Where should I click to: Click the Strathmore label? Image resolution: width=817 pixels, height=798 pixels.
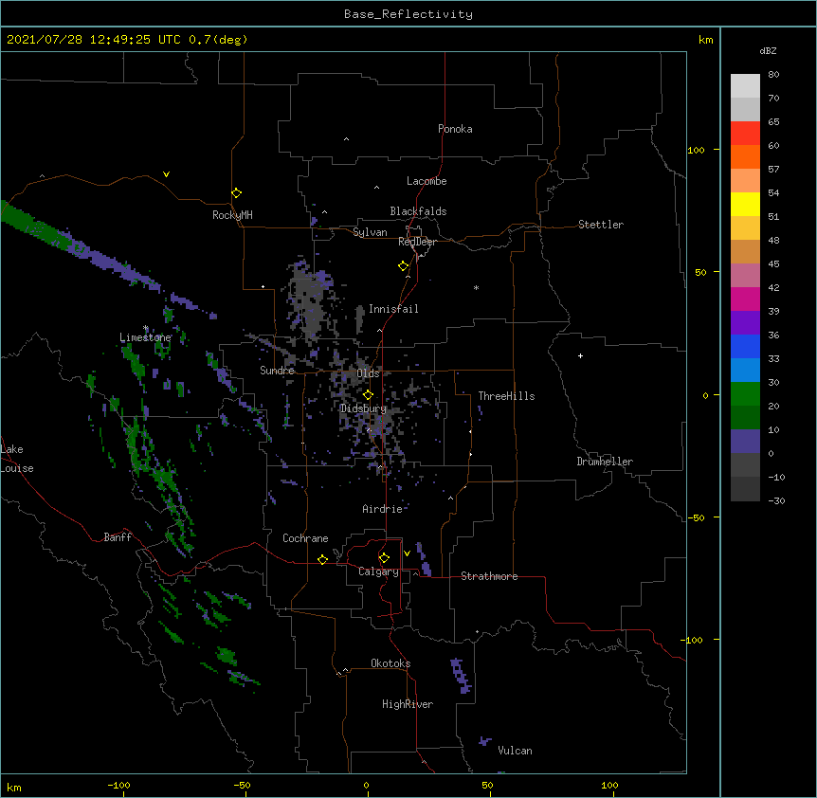tap(489, 576)
